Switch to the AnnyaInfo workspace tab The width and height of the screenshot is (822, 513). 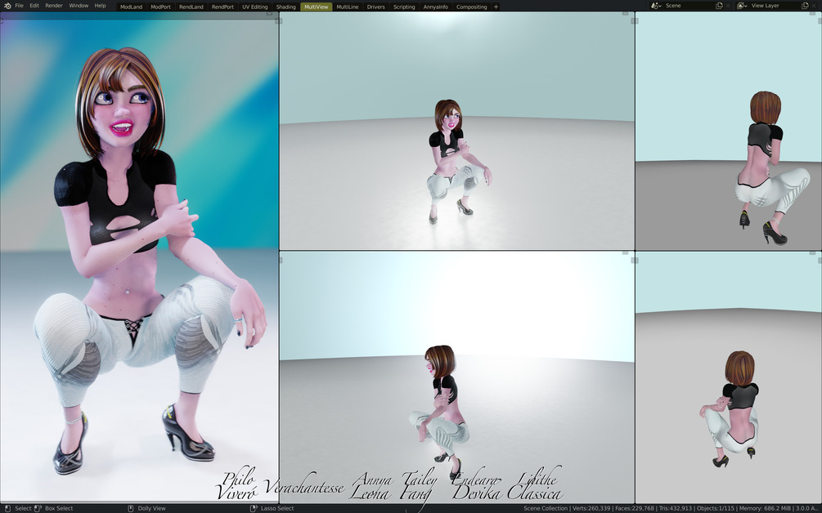[436, 7]
